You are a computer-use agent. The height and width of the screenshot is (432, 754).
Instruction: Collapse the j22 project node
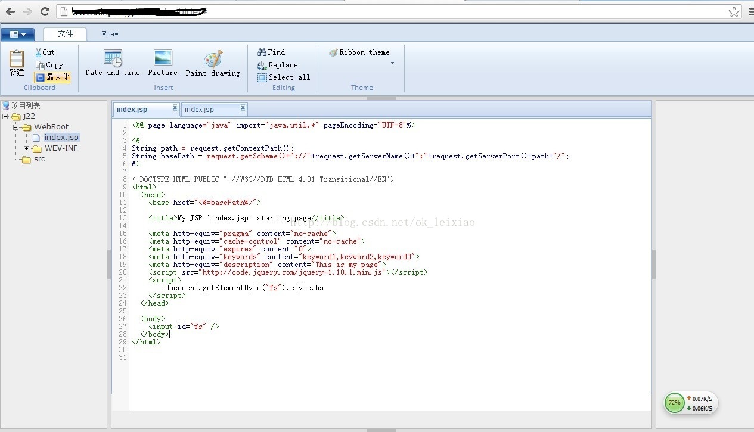[x=5, y=116]
